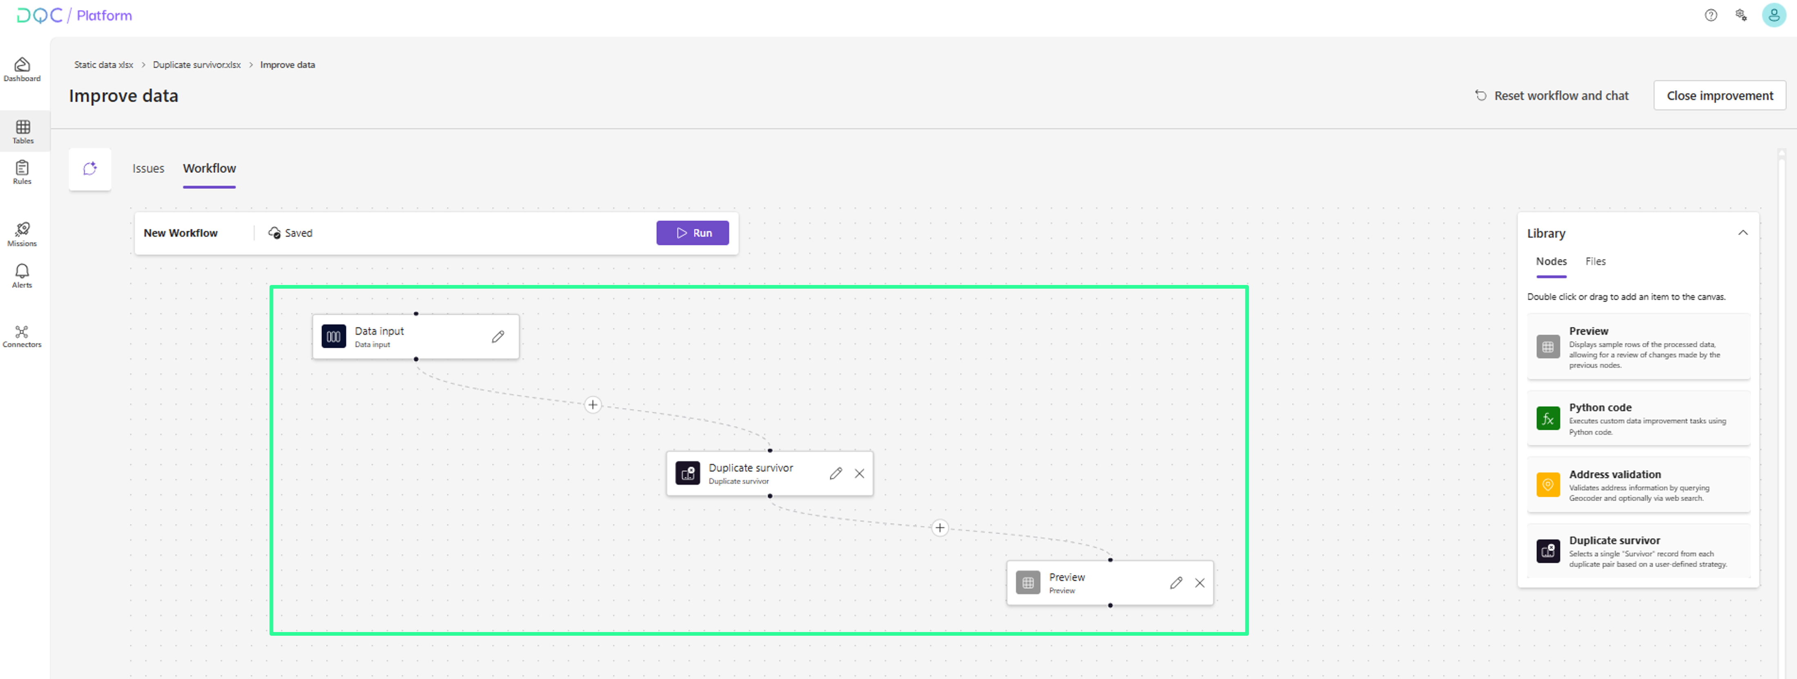
Task: Run the workflow
Action: (692, 233)
